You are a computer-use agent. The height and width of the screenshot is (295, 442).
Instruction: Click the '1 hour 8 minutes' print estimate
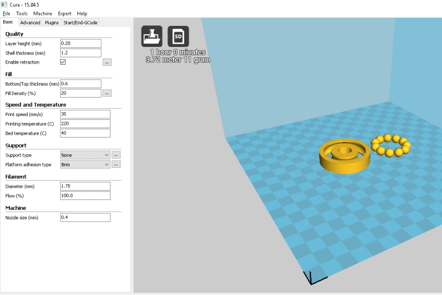pyautogui.click(x=178, y=52)
